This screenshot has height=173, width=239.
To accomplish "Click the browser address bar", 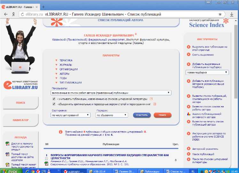I will (x=122, y=14).
